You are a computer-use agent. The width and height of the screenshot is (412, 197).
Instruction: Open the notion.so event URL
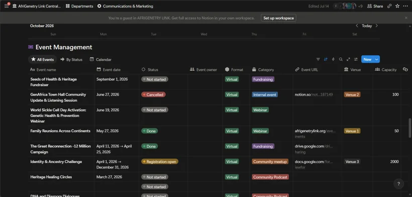[314, 94]
